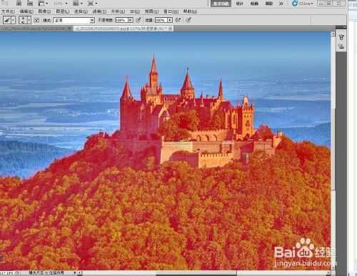The height and width of the screenshot is (276, 357).
Task: Toggle tablet pressure for opacity icon
Action: pyautogui.click(x=139, y=20)
